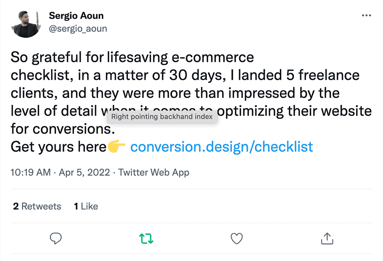Open the Twitter Web App source link

pos(154,173)
